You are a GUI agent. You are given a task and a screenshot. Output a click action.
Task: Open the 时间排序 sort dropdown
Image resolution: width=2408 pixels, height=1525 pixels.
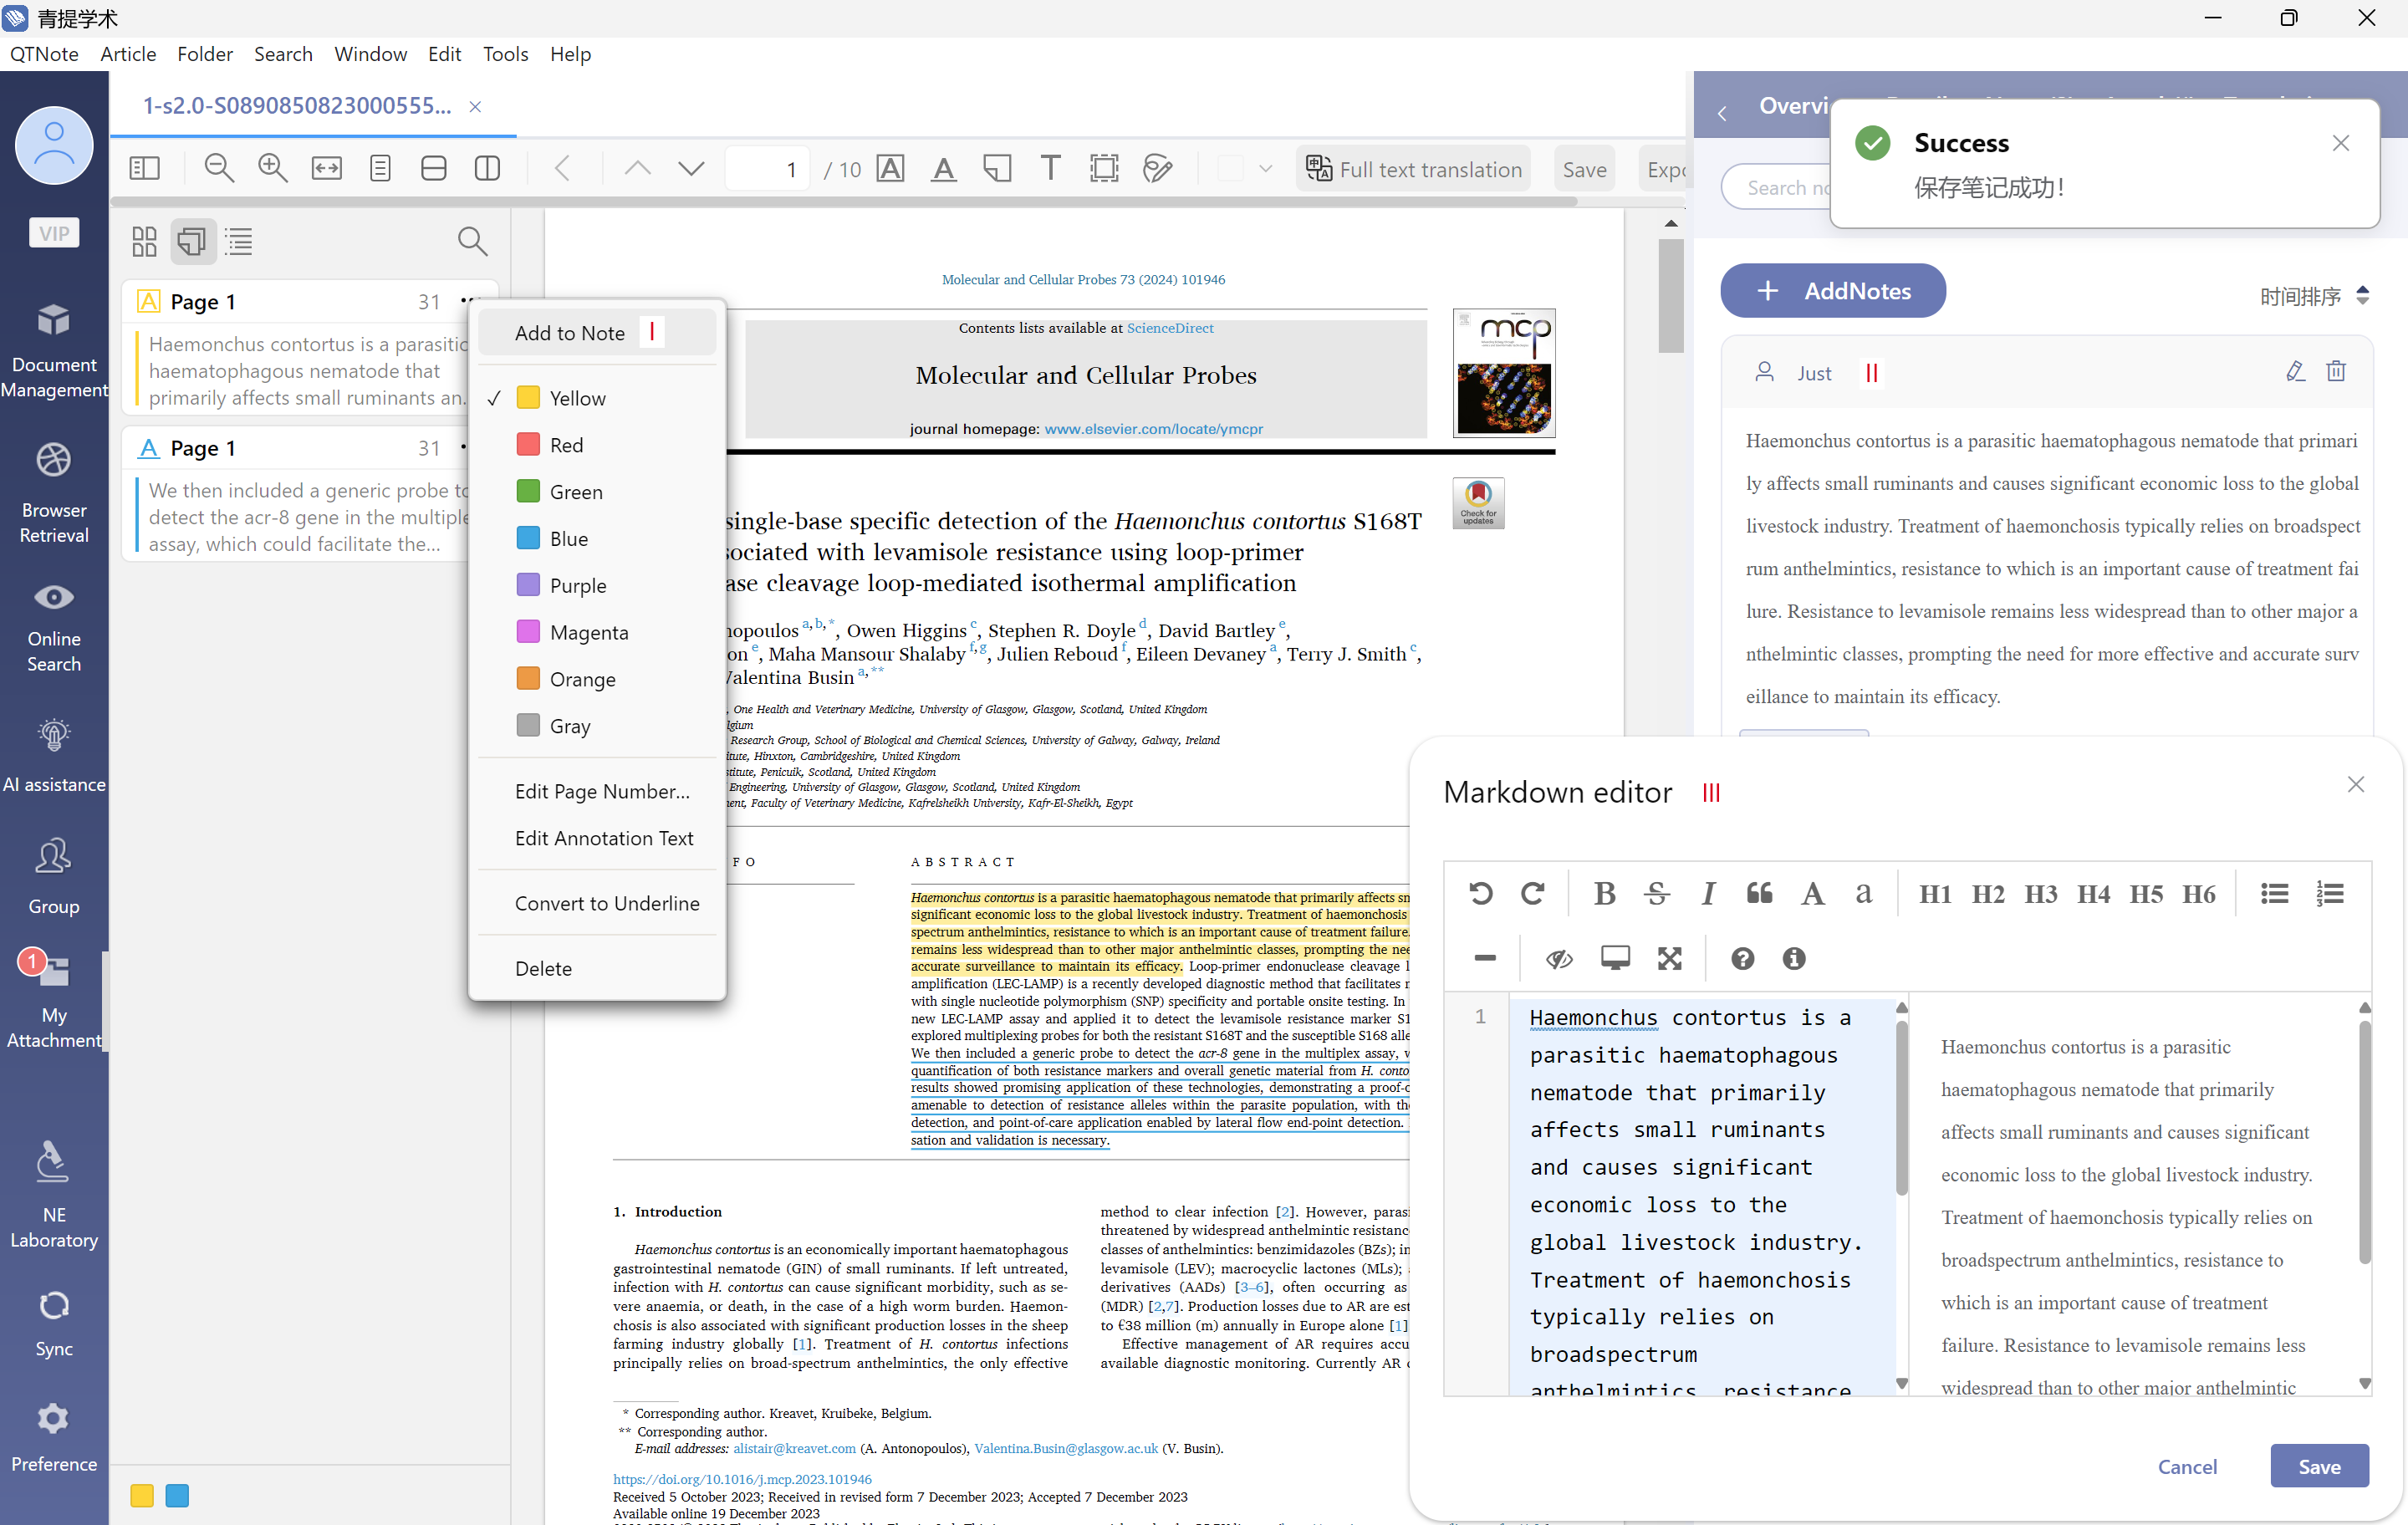(2314, 296)
